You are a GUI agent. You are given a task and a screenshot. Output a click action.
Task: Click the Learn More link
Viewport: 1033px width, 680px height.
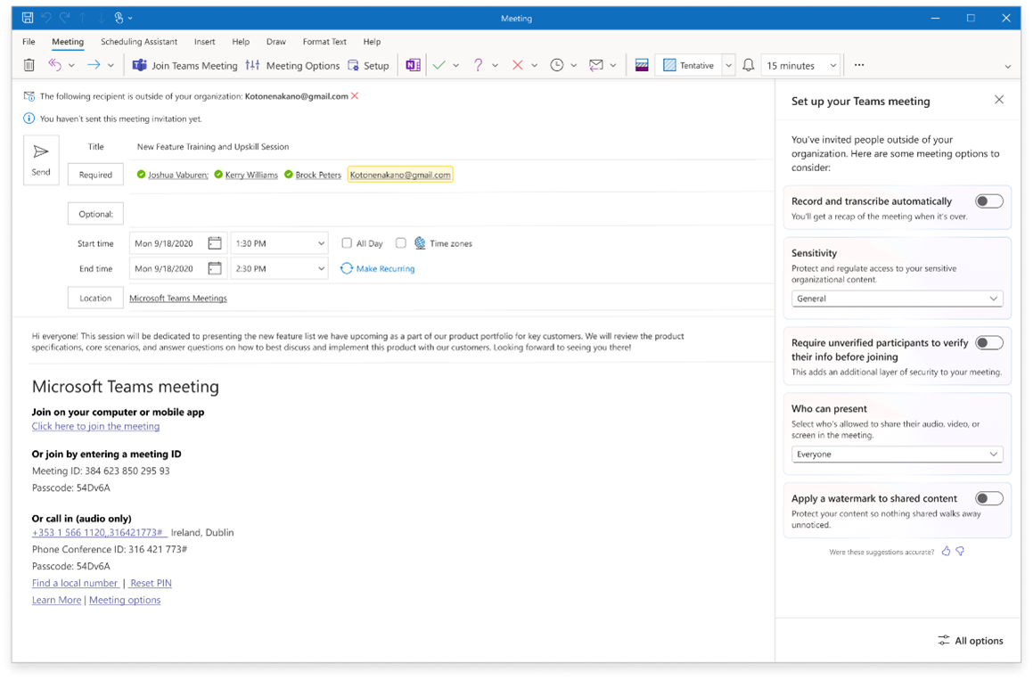[57, 601]
